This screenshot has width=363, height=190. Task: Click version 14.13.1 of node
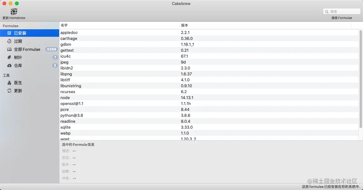187,97
